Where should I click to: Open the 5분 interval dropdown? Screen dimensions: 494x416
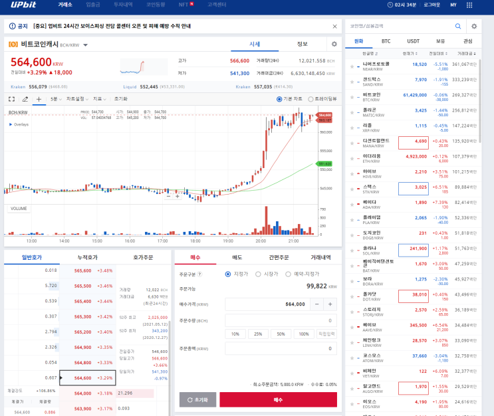(x=56, y=99)
